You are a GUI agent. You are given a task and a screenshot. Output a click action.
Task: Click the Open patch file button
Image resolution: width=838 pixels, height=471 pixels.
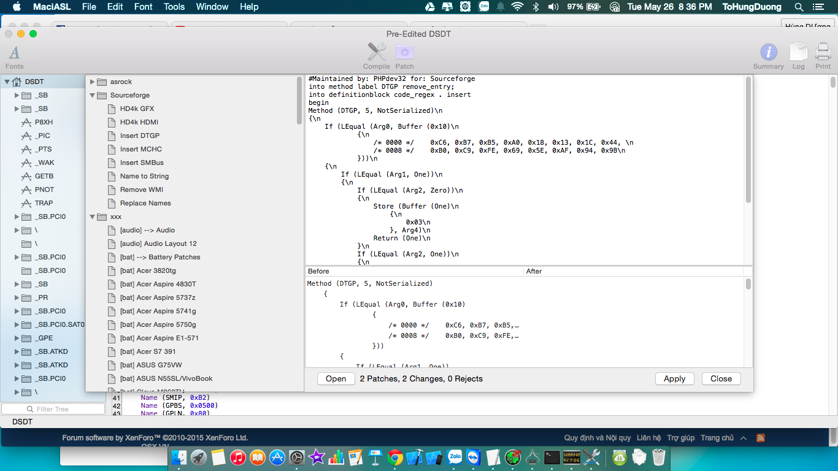[336, 378]
